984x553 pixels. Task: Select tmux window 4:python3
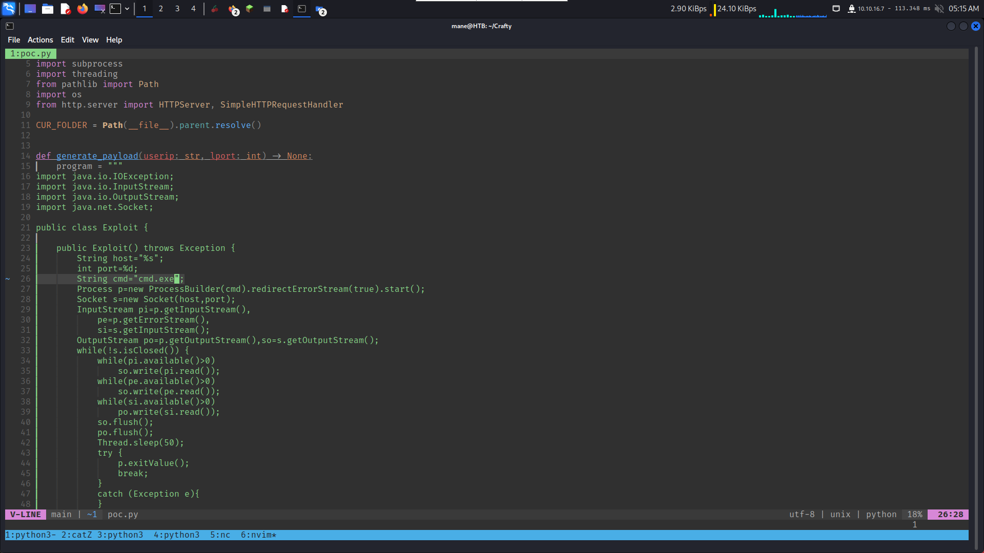[177, 535]
